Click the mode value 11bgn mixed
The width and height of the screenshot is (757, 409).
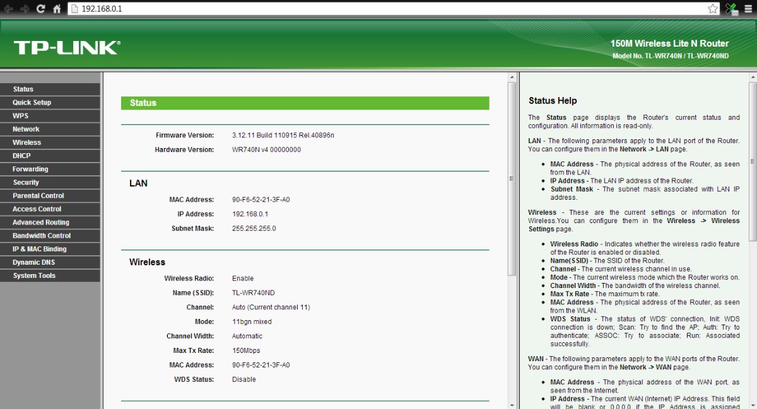[x=252, y=322]
